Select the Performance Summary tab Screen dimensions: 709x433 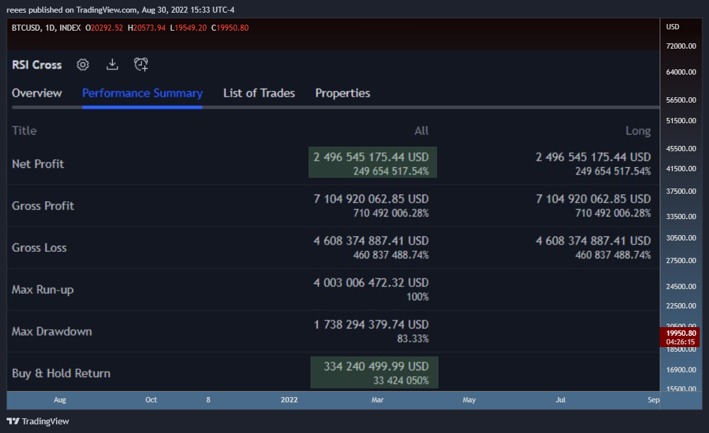[x=143, y=93]
